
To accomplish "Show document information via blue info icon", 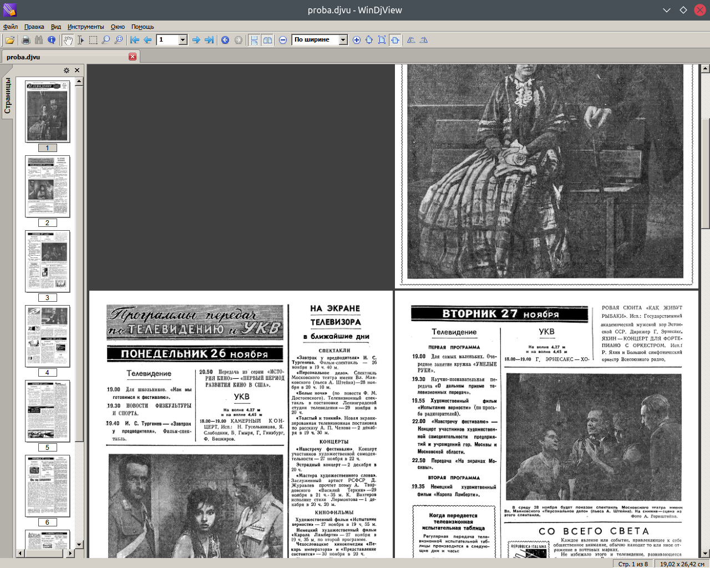I will click(x=52, y=40).
